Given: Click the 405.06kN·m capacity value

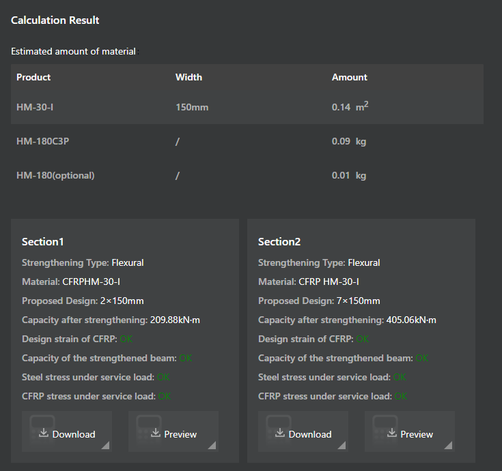Looking at the screenshot, I should click(x=410, y=320).
